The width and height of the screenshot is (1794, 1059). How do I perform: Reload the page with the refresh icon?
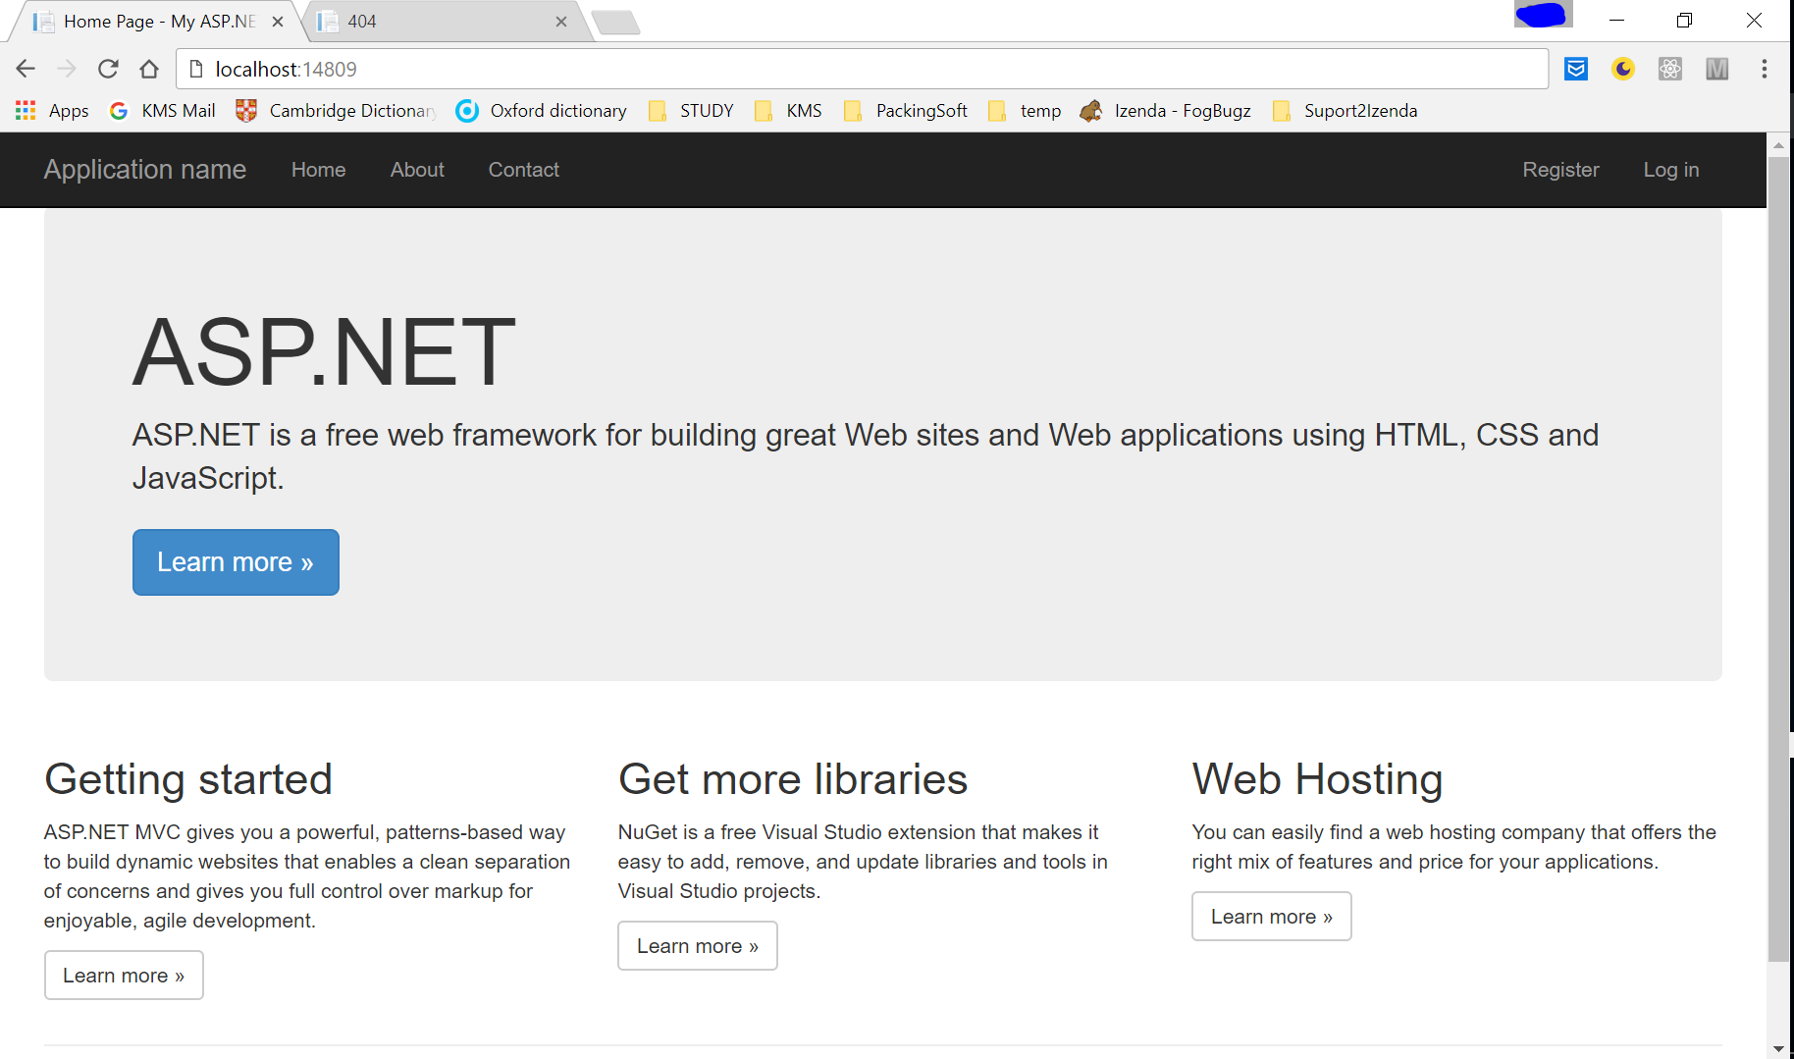click(x=108, y=69)
